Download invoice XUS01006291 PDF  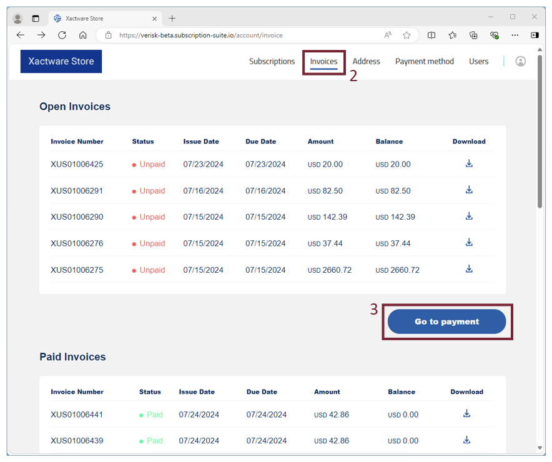tap(469, 190)
